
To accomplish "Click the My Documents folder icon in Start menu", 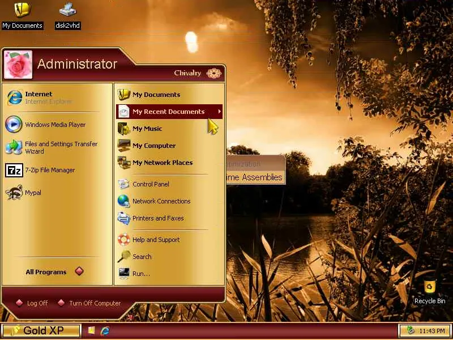I will (x=124, y=94).
